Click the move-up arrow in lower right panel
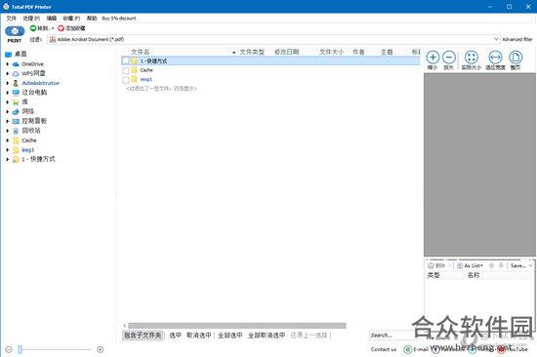 point(491,265)
